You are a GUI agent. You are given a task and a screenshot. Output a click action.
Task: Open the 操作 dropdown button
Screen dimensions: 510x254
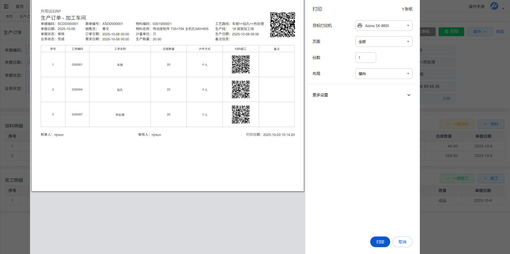pyautogui.click(x=479, y=31)
